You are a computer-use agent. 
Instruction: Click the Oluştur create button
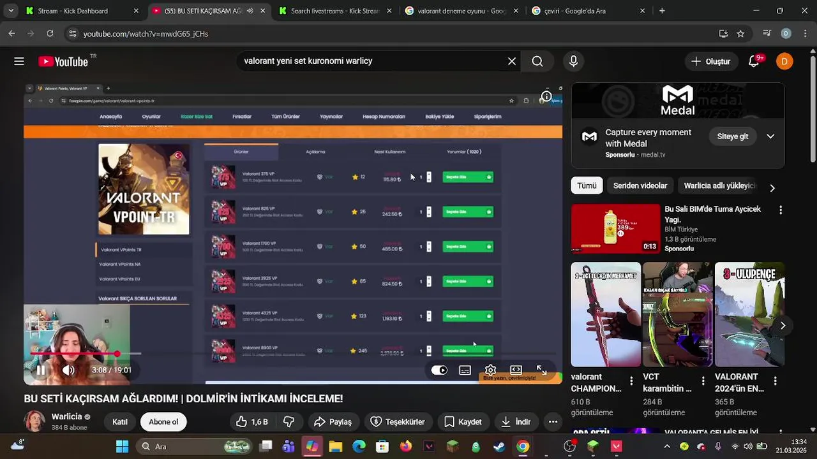coord(711,61)
